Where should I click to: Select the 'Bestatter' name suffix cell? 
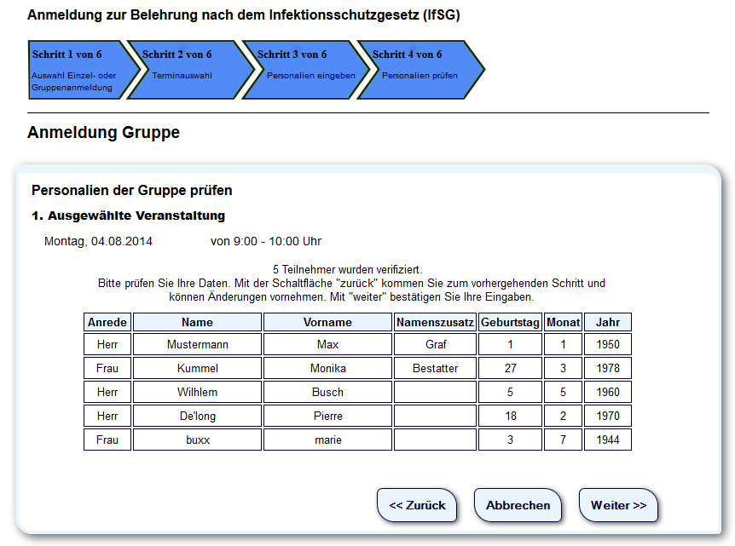coord(435,369)
